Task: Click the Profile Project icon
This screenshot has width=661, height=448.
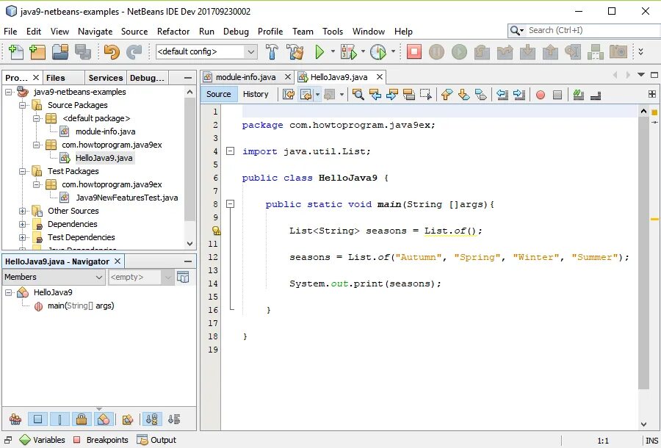Action: click(x=378, y=52)
